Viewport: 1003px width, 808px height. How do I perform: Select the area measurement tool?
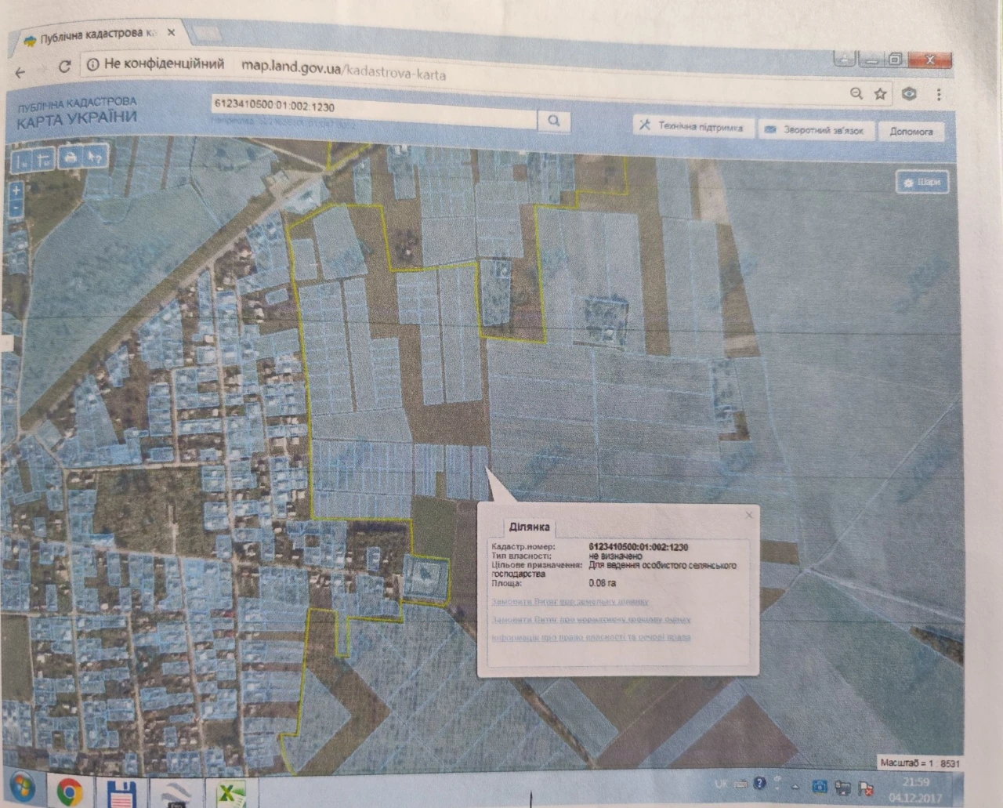point(43,159)
